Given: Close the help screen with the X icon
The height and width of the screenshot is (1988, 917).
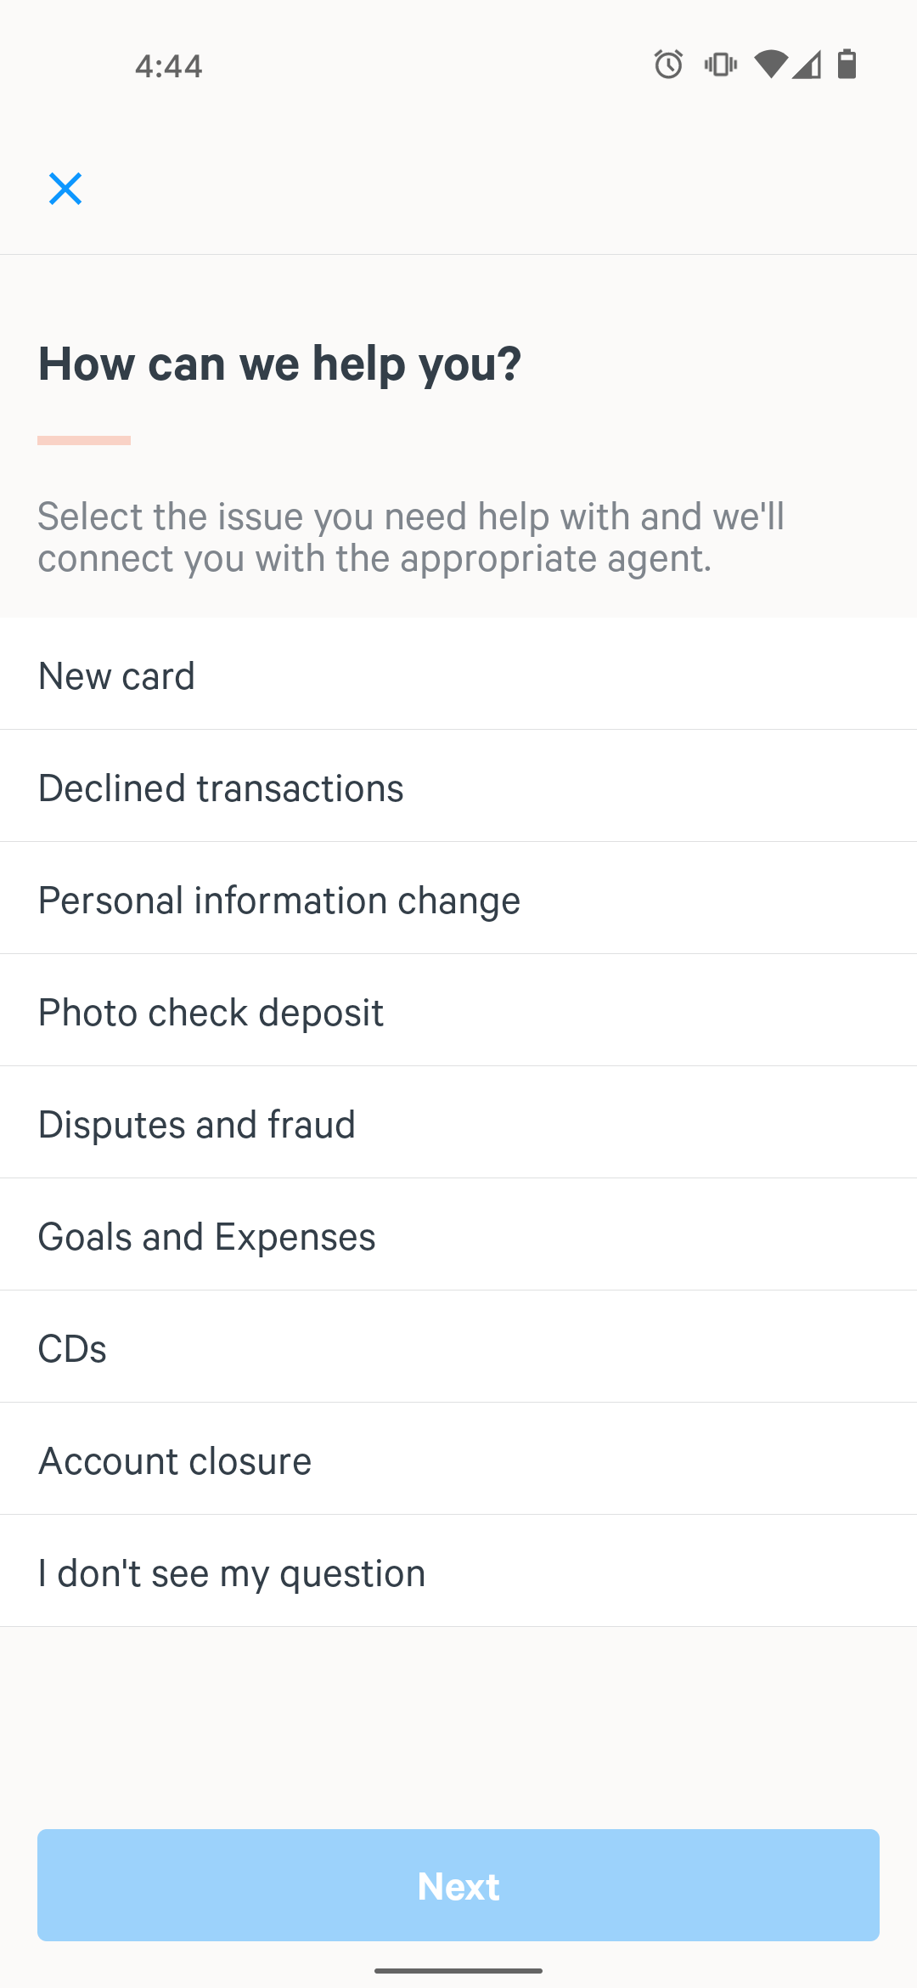Looking at the screenshot, I should (65, 189).
